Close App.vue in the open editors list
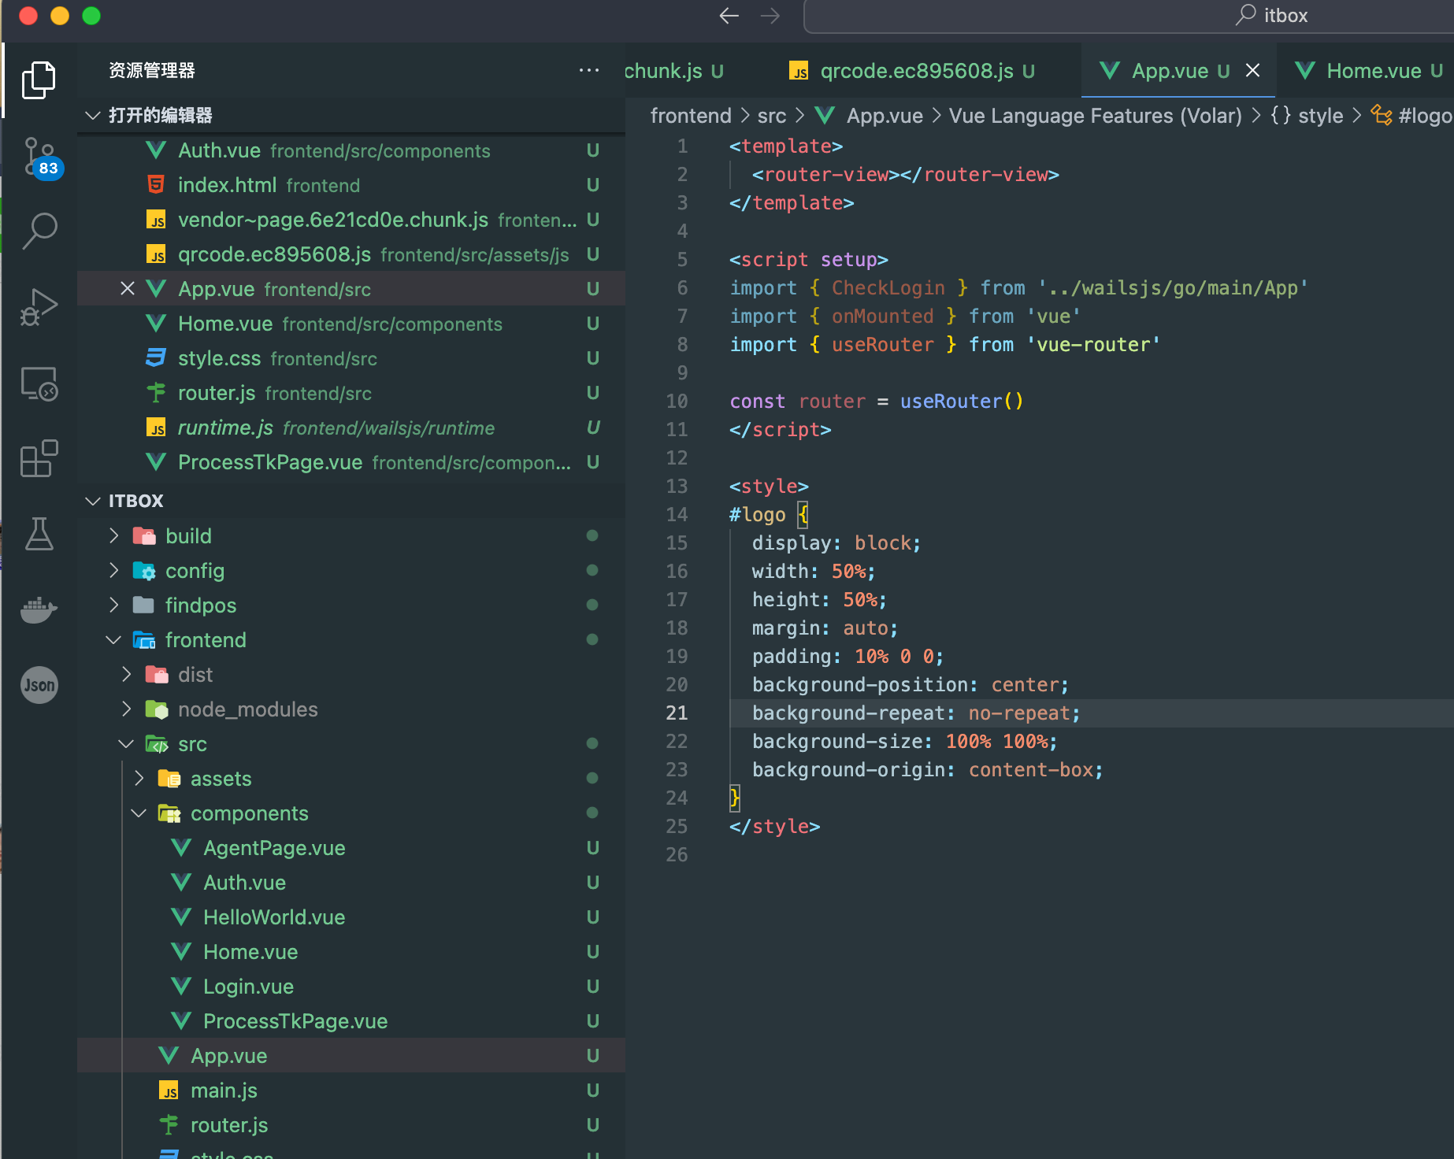The height and width of the screenshot is (1159, 1454). point(128,288)
